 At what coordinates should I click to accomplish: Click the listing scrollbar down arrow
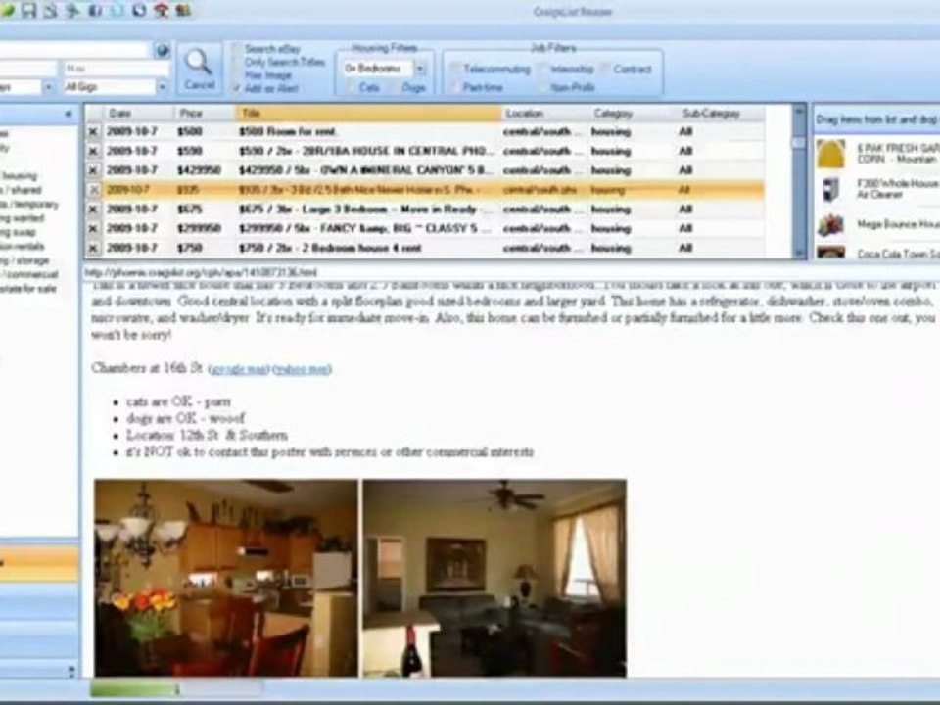[x=799, y=254]
